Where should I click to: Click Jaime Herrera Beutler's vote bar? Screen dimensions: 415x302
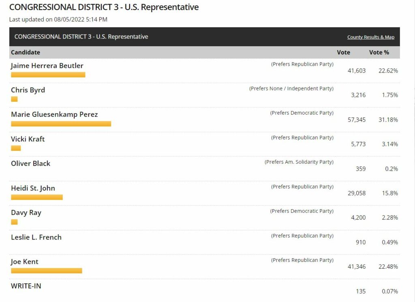(48, 75)
